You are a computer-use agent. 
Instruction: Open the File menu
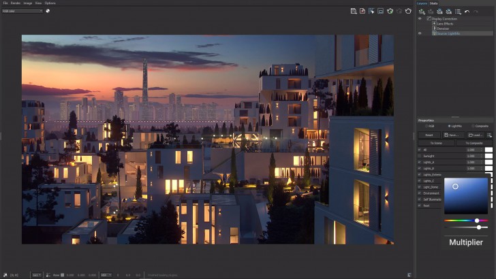[5, 3]
